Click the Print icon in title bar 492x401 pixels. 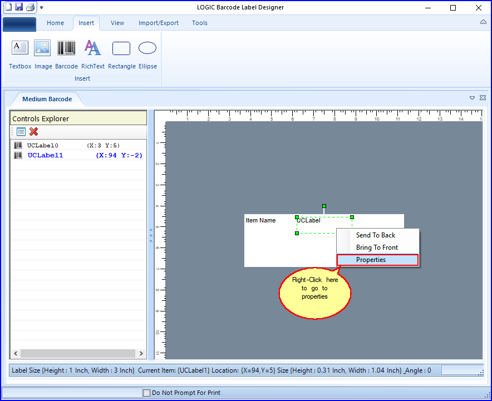tap(30, 7)
